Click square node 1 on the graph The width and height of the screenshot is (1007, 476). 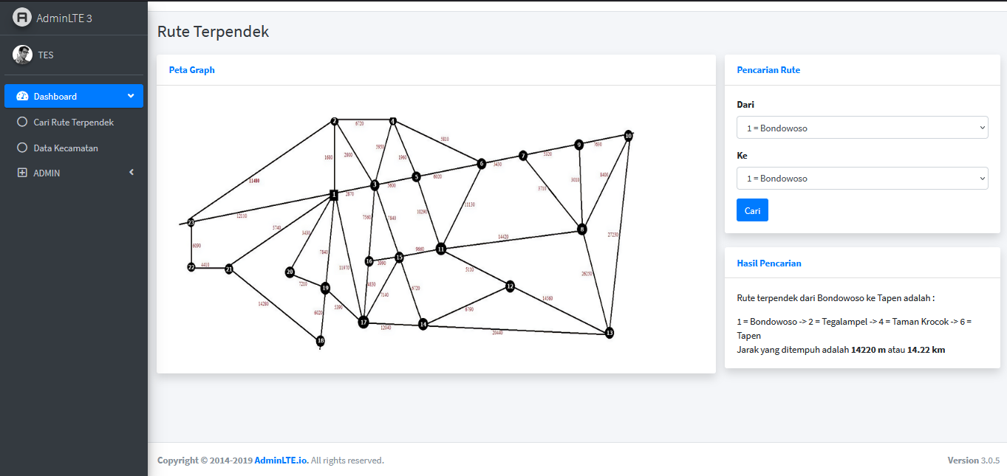334,195
